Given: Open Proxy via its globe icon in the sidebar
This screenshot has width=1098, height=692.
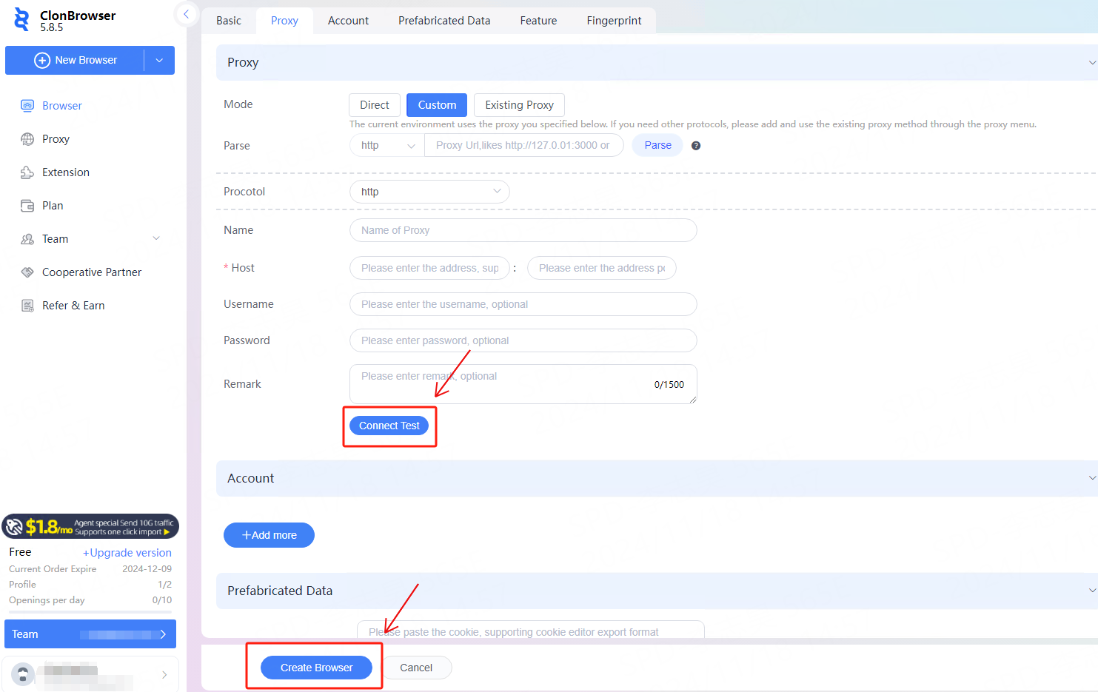Looking at the screenshot, I should (27, 139).
